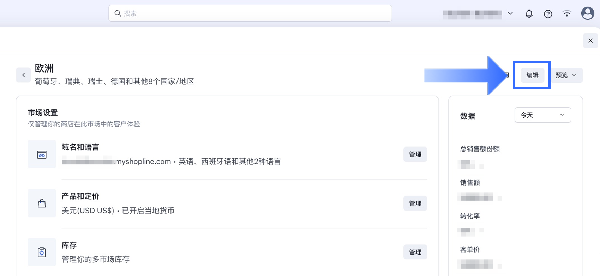The image size is (600, 276).
Task: Click 管理 for 产品和定价 settings
Action: pyautogui.click(x=415, y=203)
